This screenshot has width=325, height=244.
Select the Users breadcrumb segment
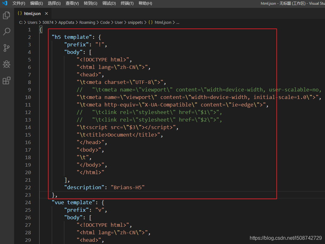(x=33, y=22)
